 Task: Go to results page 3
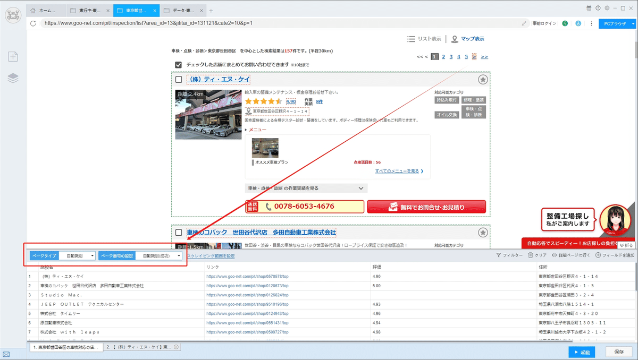pyautogui.click(x=451, y=56)
